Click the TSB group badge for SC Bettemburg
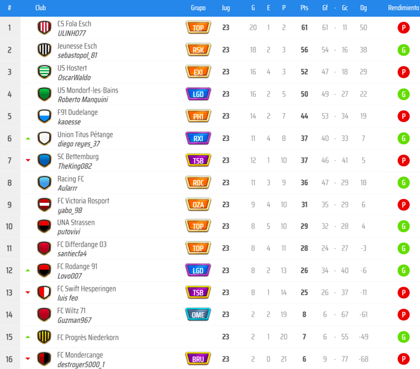 (x=198, y=160)
